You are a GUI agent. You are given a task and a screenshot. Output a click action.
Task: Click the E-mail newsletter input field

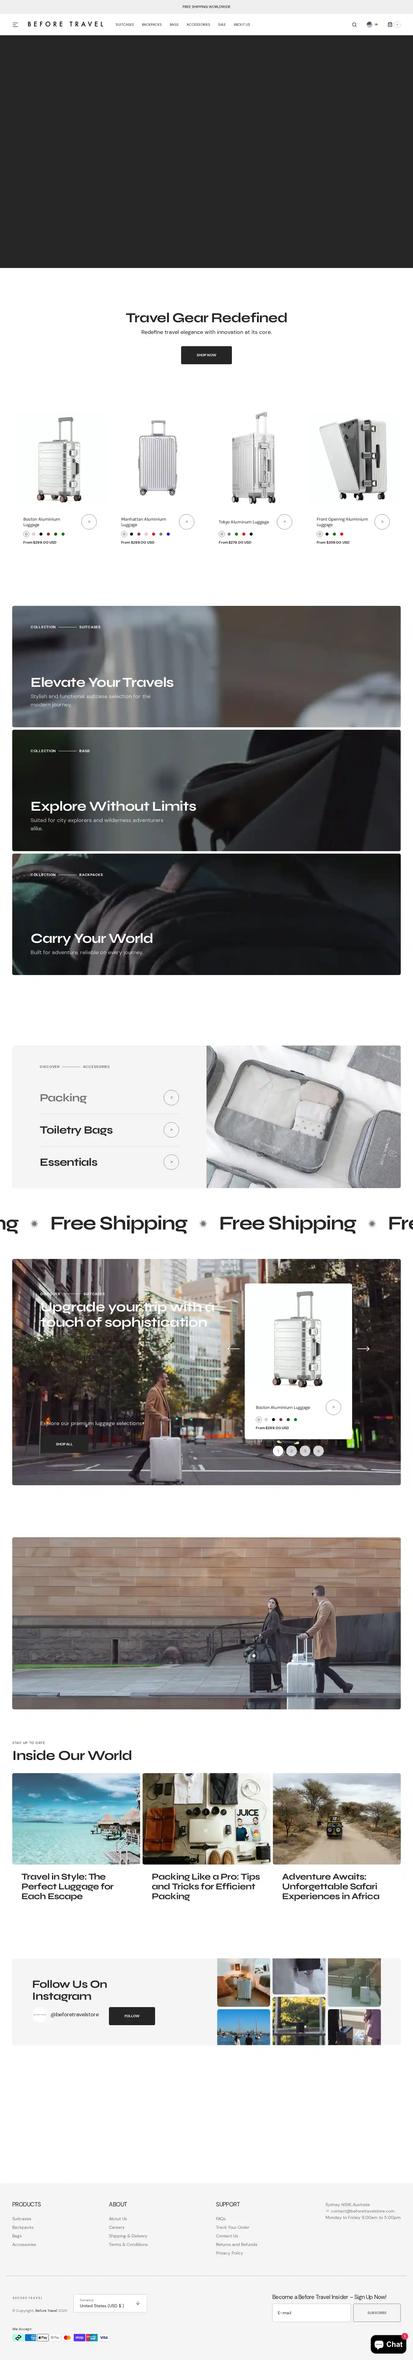[x=311, y=2312]
